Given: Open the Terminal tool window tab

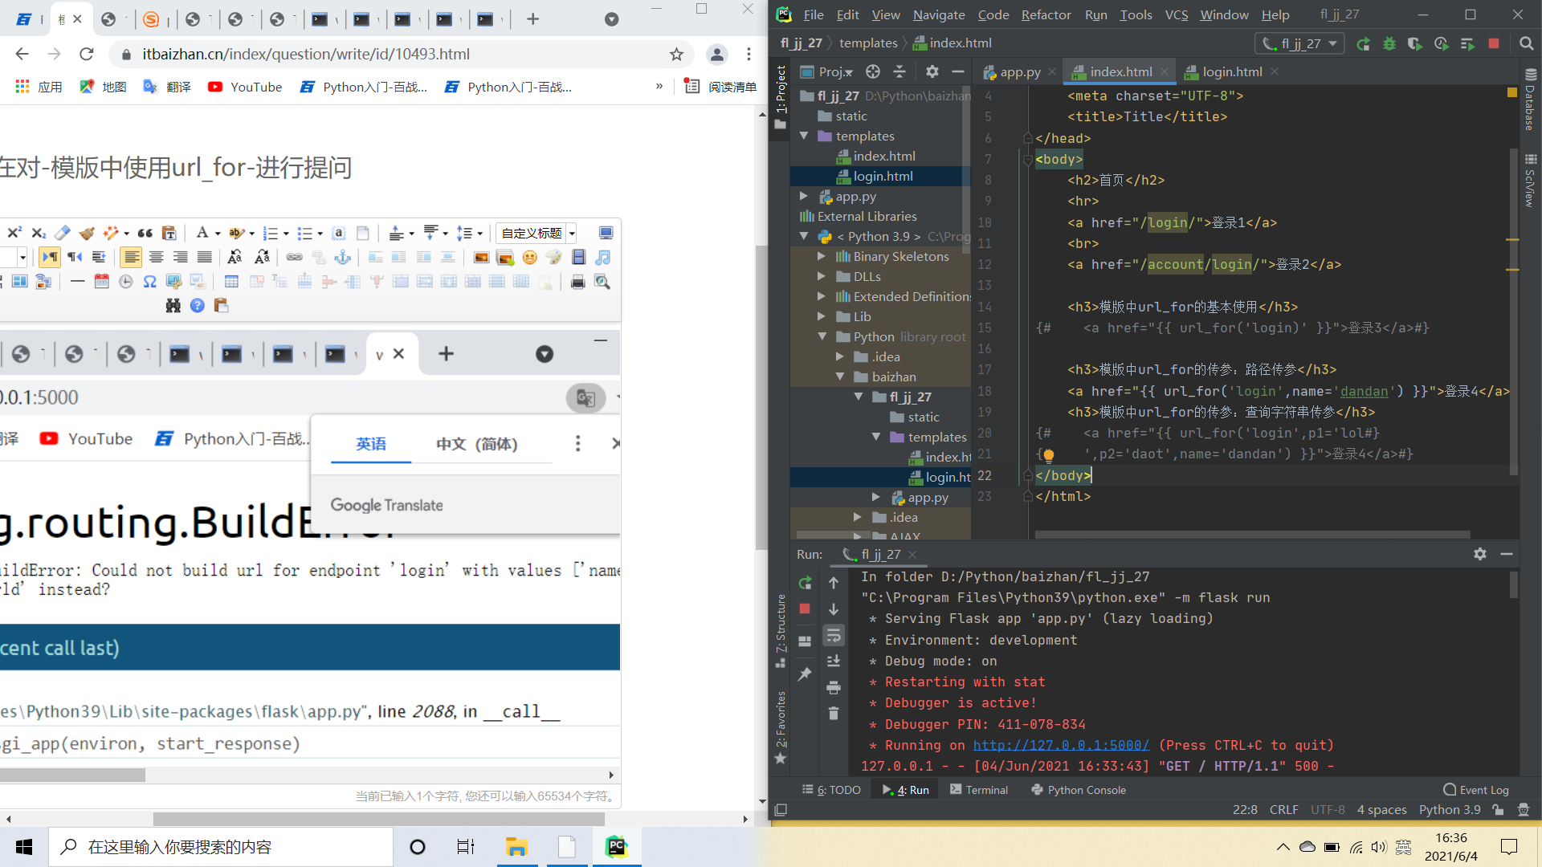Looking at the screenshot, I should click(979, 790).
